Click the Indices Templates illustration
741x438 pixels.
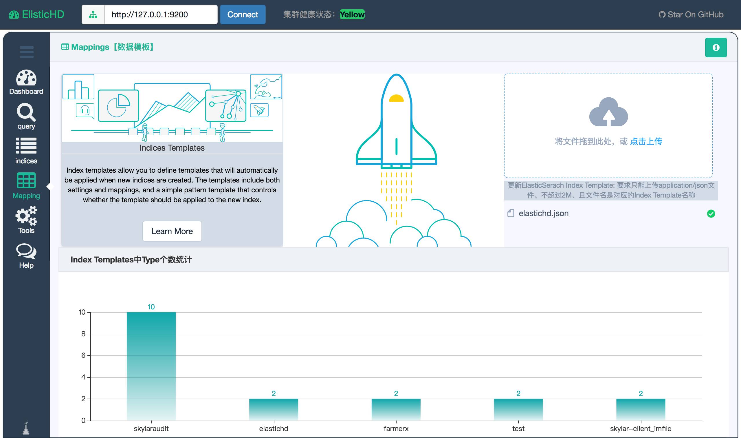coord(172,108)
